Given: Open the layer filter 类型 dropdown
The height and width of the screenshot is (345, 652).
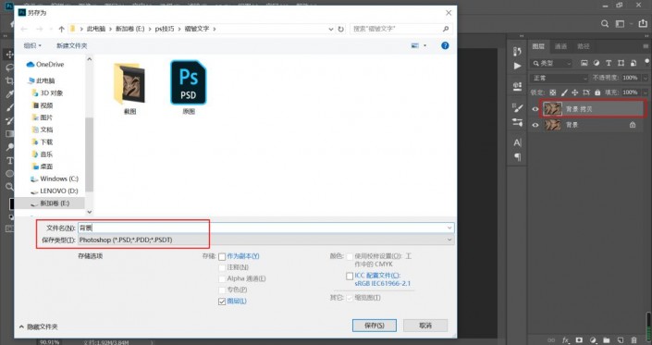Looking at the screenshot, I should coord(552,63).
